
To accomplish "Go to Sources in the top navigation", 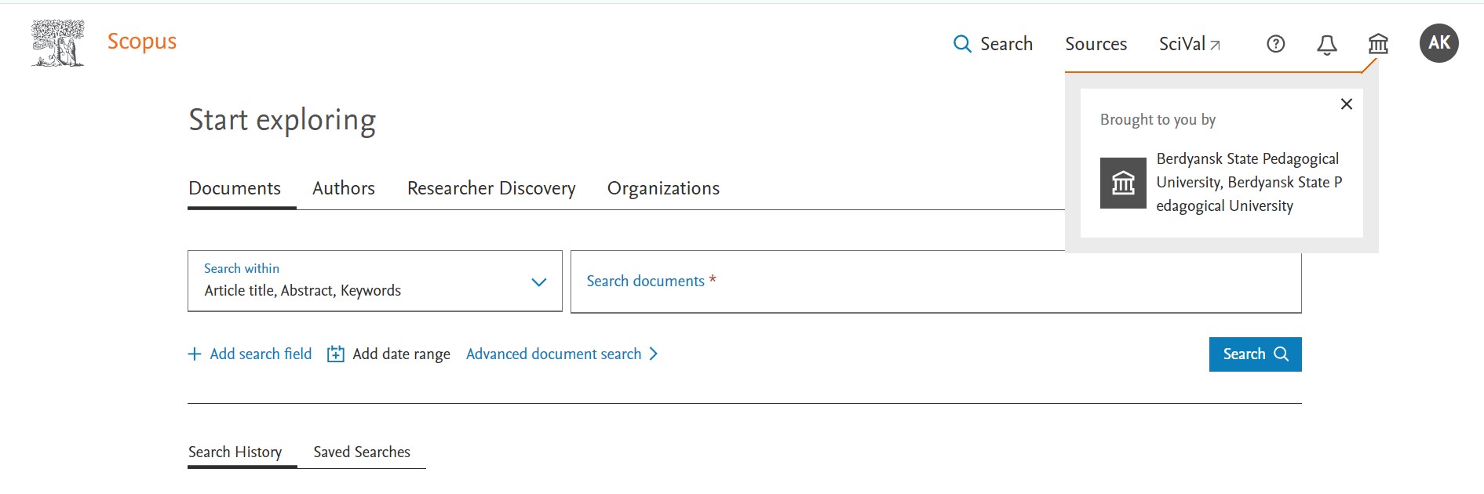I will pos(1096,44).
